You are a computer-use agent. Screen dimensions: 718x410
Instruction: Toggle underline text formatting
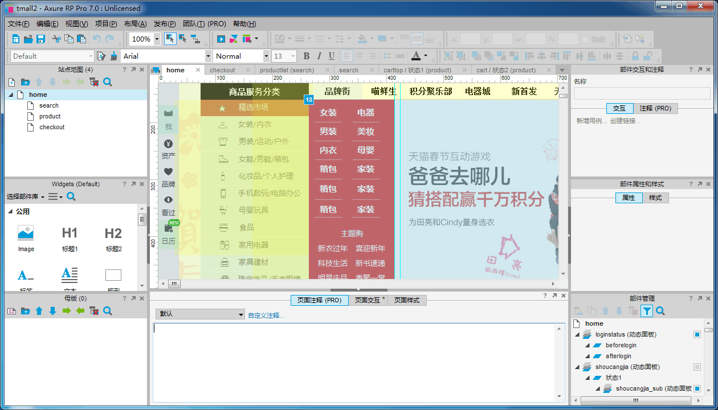tap(331, 56)
